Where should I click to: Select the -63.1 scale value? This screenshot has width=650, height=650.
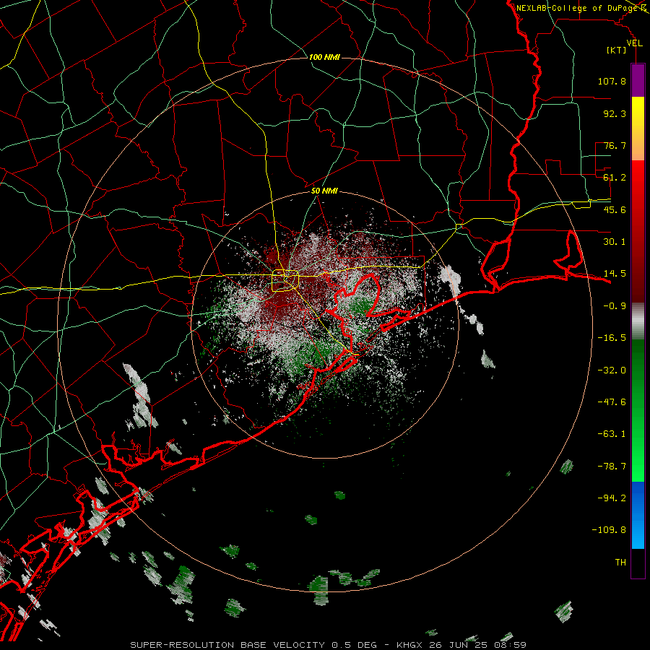pos(612,434)
